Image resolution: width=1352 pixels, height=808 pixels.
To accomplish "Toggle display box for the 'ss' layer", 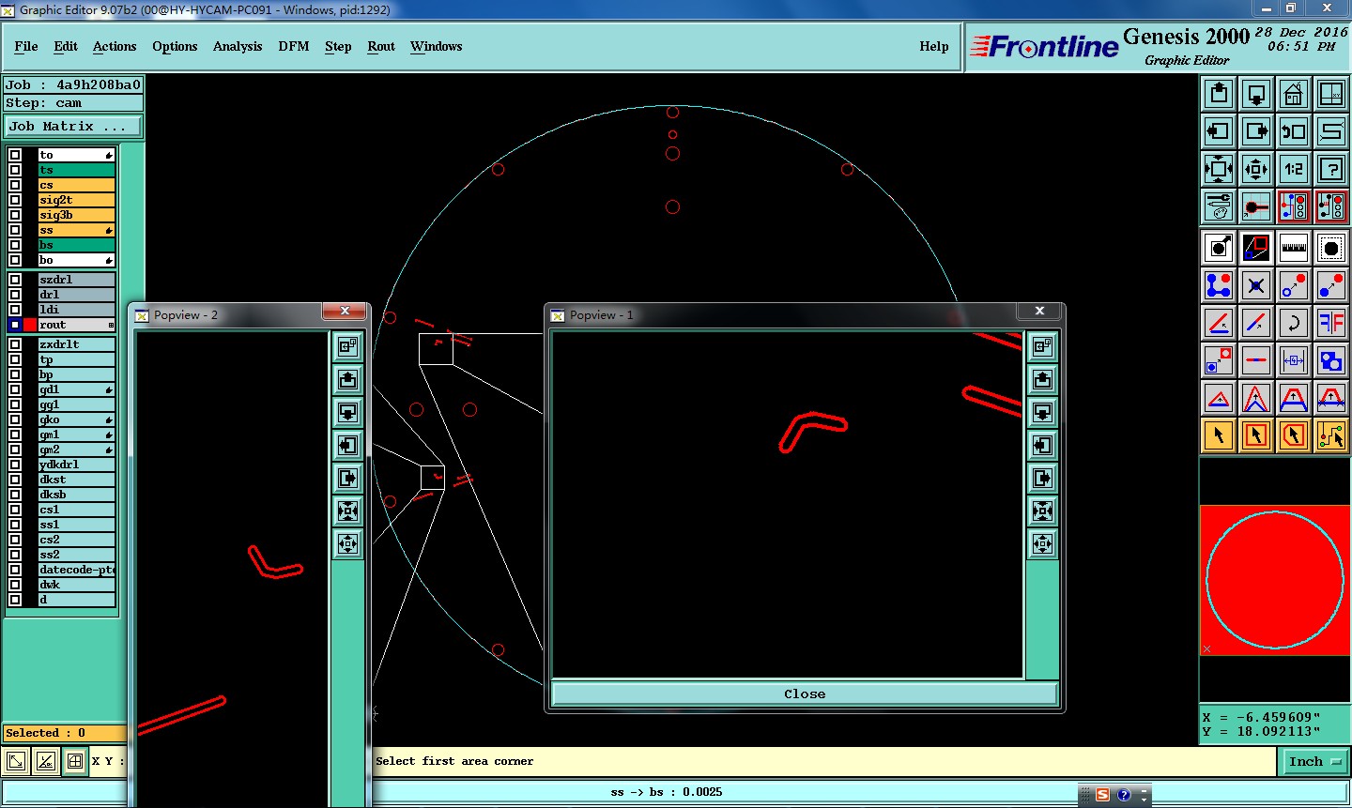I will (15, 230).
